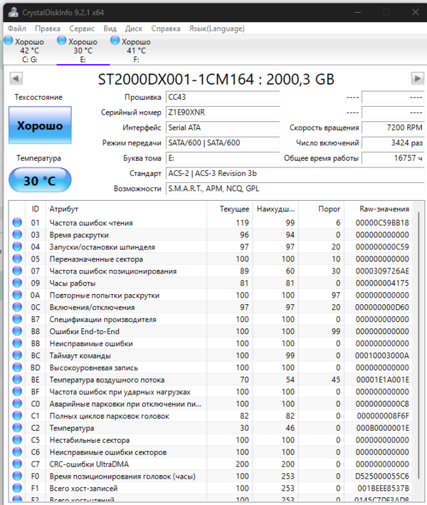Click status orb for attribute 05 reallocated sectors

(18, 259)
